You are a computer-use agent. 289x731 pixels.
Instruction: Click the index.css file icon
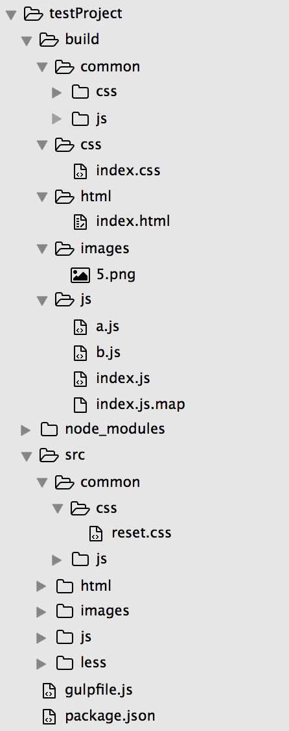tap(80, 171)
